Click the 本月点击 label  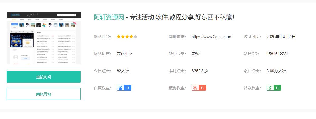177,71
